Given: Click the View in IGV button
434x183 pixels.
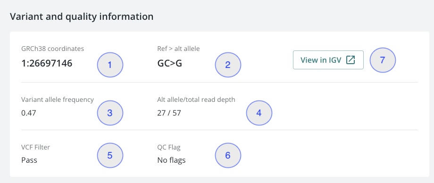Looking at the screenshot, I should click(x=328, y=60).
